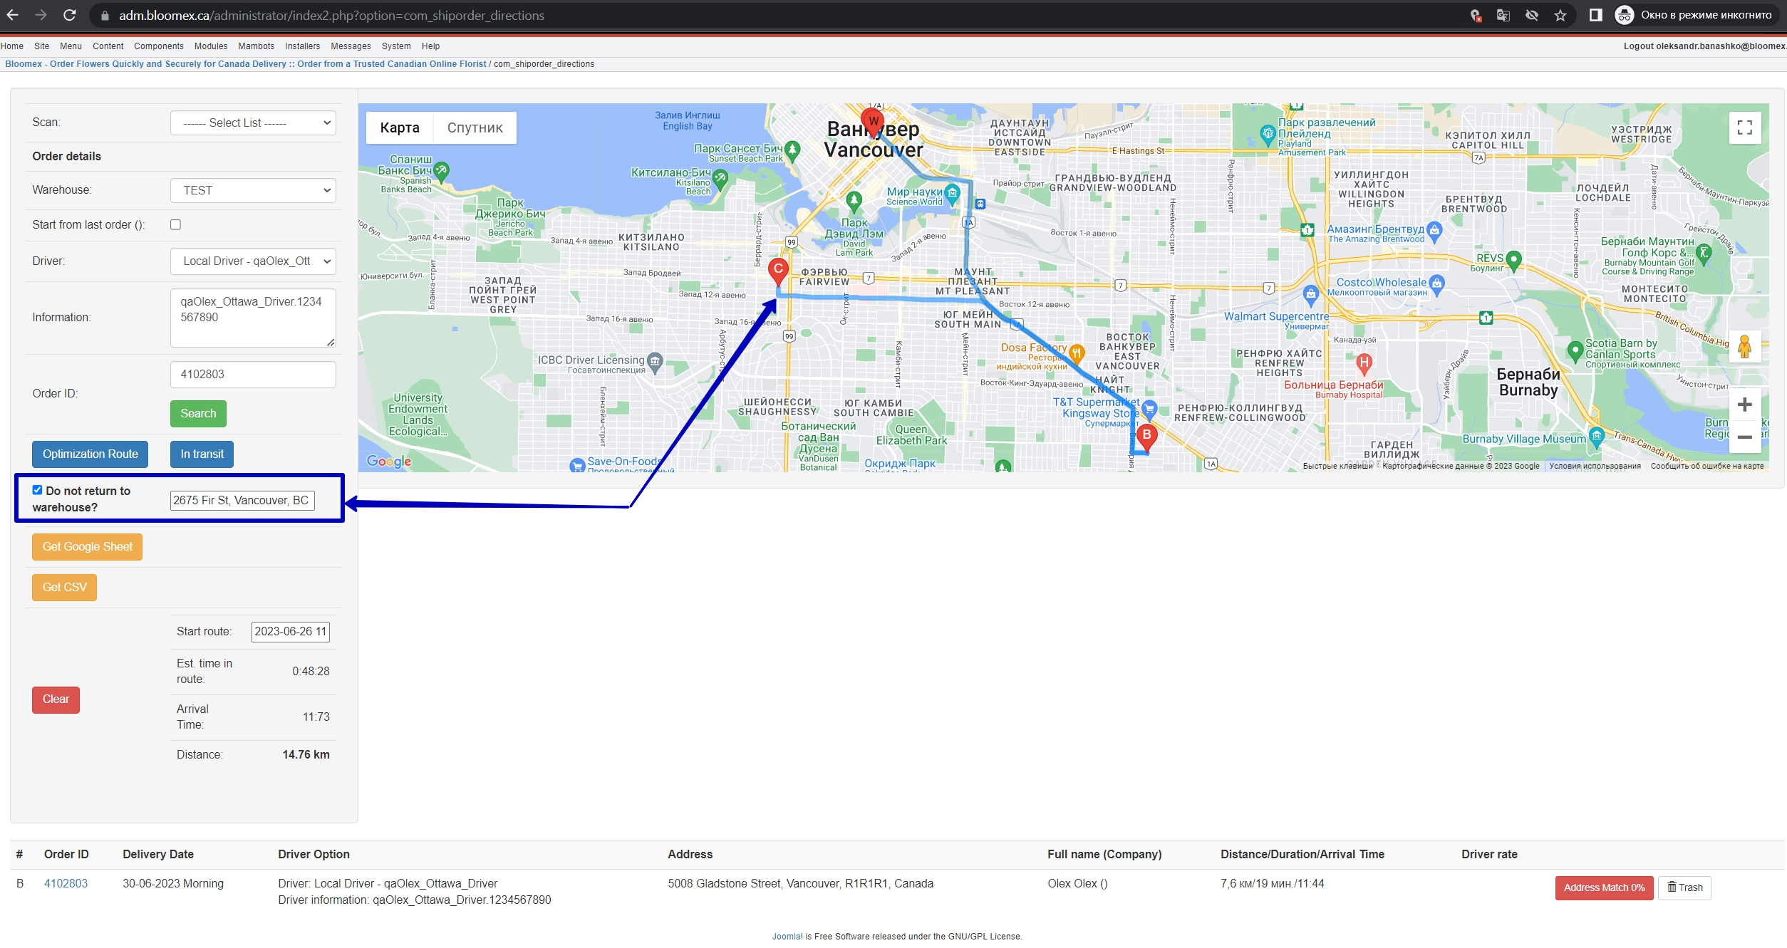Image resolution: width=1787 pixels, height=948 pixels.
Task: Open the Driver selection dropdown
Action: coord(253,261)
